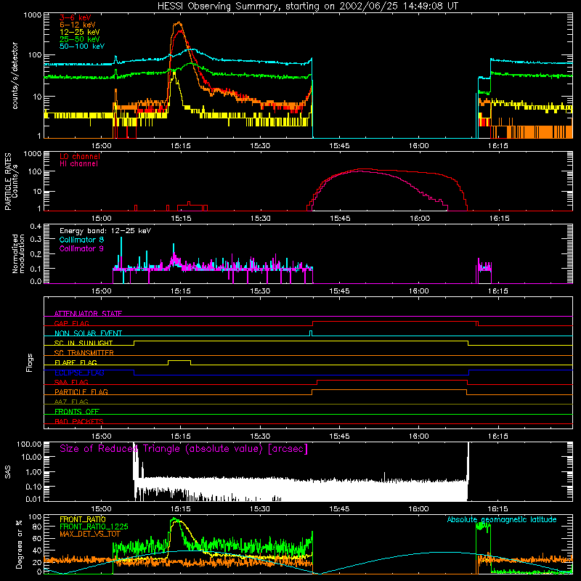The height and width of the screenshot is (581, 581).
Task: Select the green 25-50 keV legend entry
Action: pyautogui.click(x=80, y=39)
